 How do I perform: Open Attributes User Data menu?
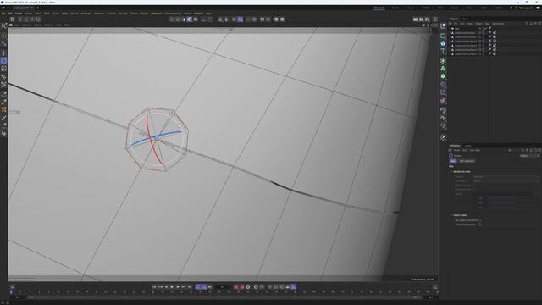tap(474, 151)
